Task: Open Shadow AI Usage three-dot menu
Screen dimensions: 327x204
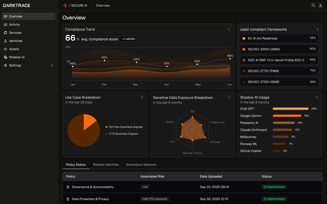Action: coord(317,97)
